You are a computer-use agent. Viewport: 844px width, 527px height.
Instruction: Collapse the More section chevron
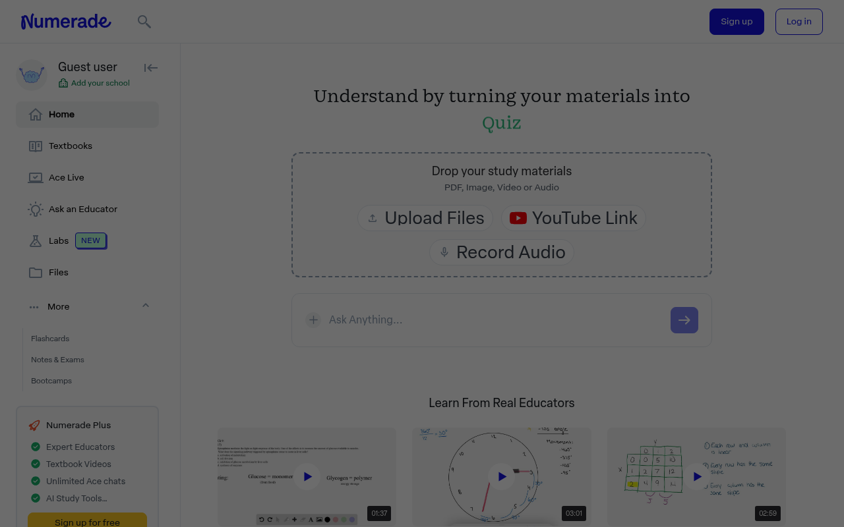click(146, 305)
